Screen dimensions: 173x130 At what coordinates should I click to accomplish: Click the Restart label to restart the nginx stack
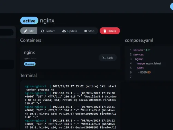point(50,31)
